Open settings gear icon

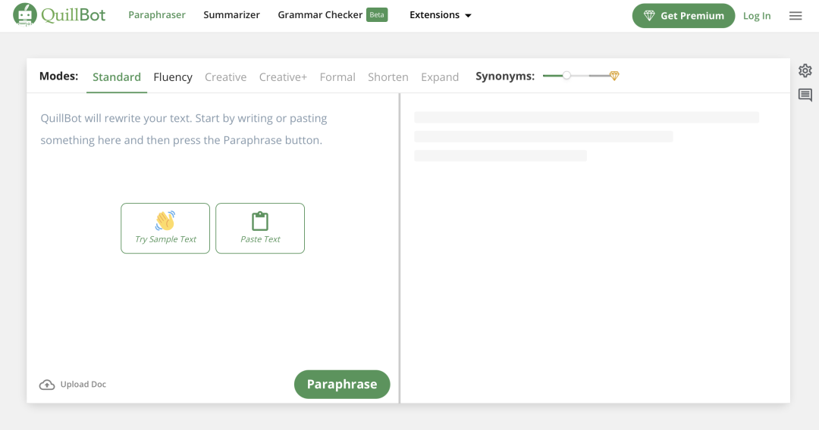tap(805, 70)
